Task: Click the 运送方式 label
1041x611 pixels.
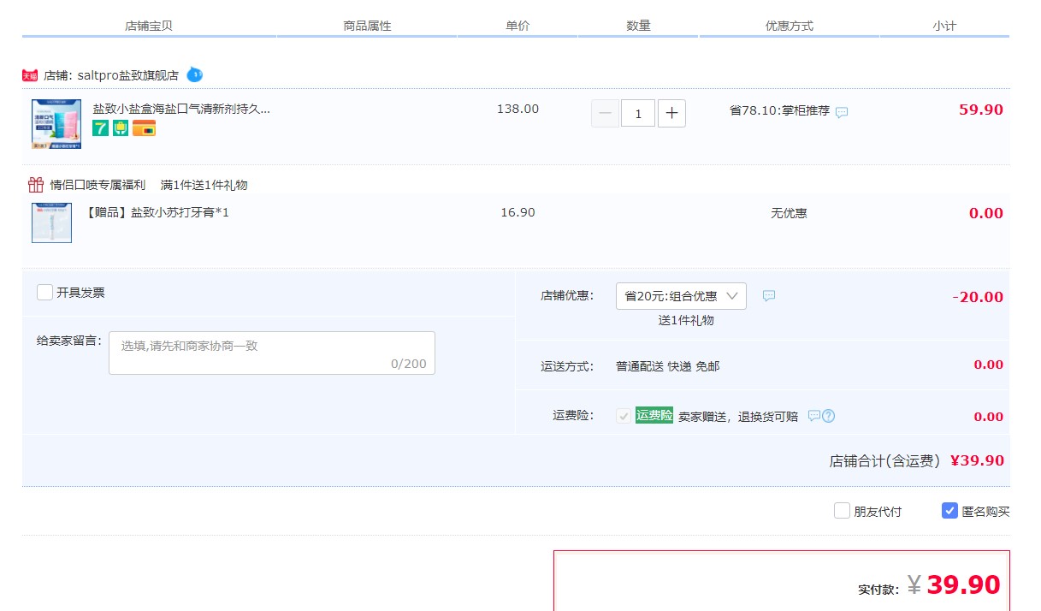Action: pyautogui.click(x=567, y=366)
